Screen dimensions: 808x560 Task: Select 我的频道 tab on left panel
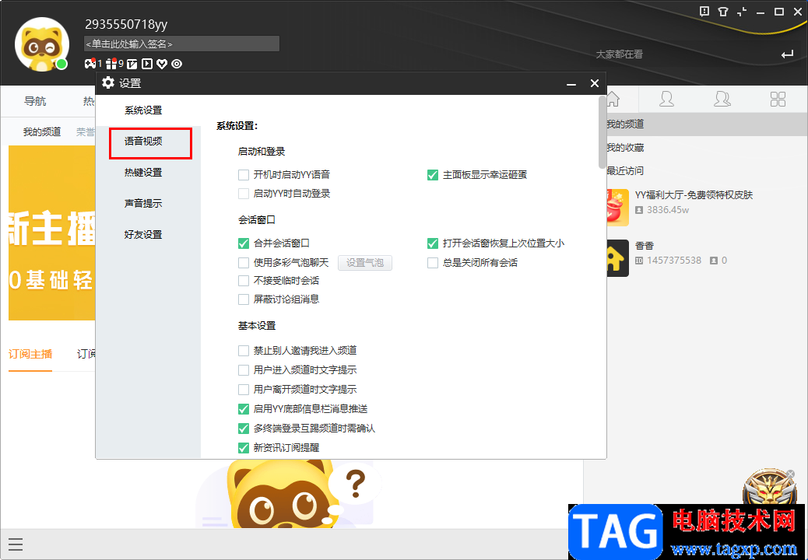pos(42,131)
